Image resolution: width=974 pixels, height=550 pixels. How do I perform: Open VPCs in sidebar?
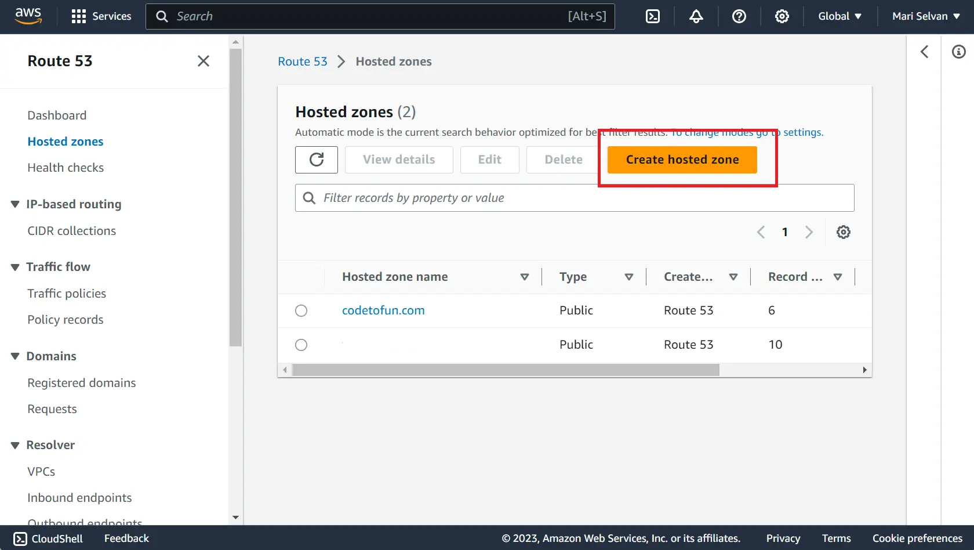(41, 472)
